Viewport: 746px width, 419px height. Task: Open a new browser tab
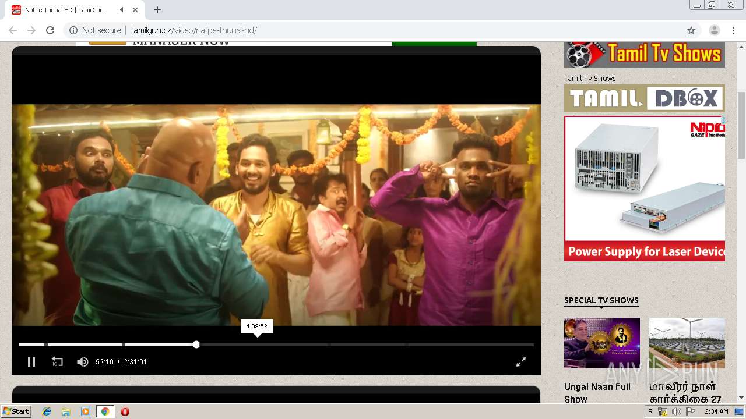pos(157,10)
